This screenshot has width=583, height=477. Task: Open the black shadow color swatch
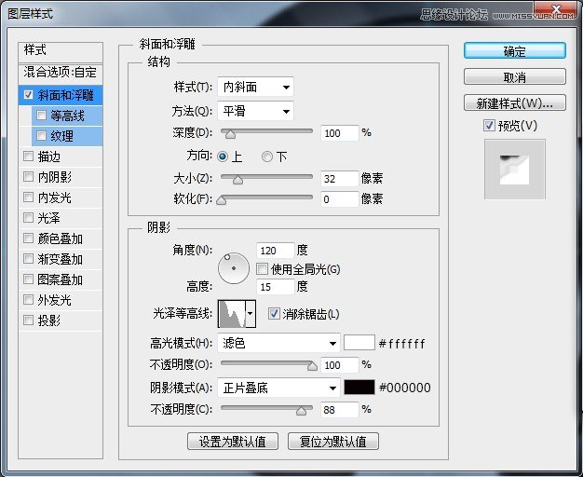(x=359, y=388)
